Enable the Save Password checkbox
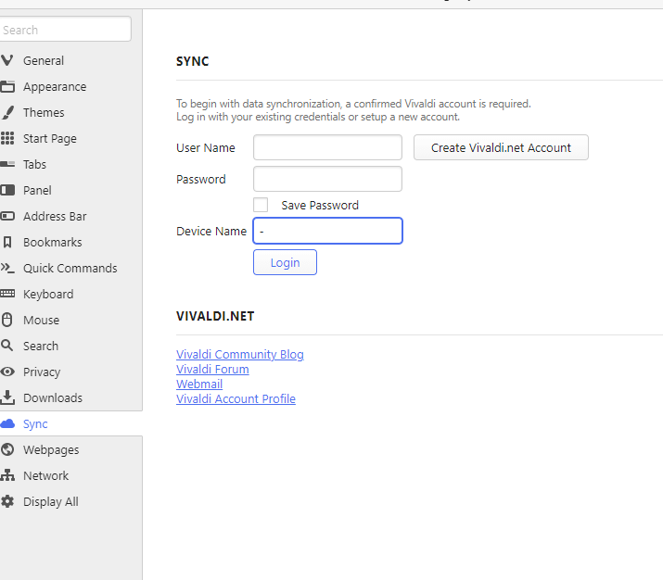This screenshot has width=663, height=580. [x=261, y=205]
